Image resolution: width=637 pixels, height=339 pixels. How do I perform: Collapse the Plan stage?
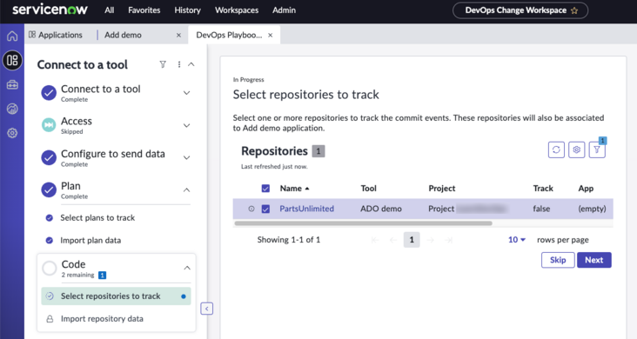pyautogui.click(x=186, y=190)
